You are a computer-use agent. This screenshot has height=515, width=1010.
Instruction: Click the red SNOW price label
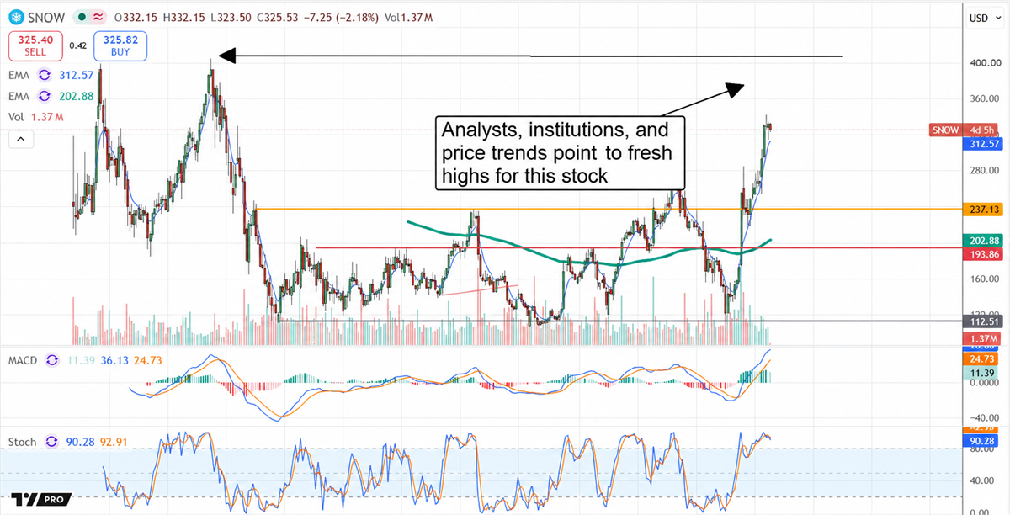click(944, 130)
